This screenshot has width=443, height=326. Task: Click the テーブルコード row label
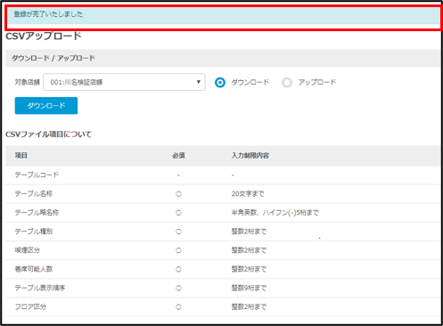click(37, 175)
